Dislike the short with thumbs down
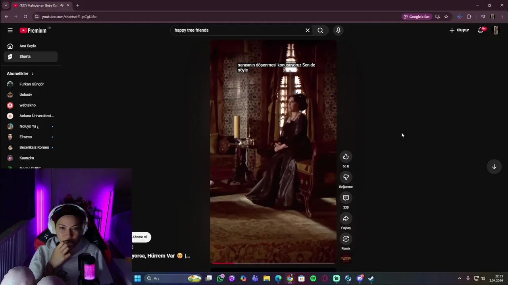 346,177
